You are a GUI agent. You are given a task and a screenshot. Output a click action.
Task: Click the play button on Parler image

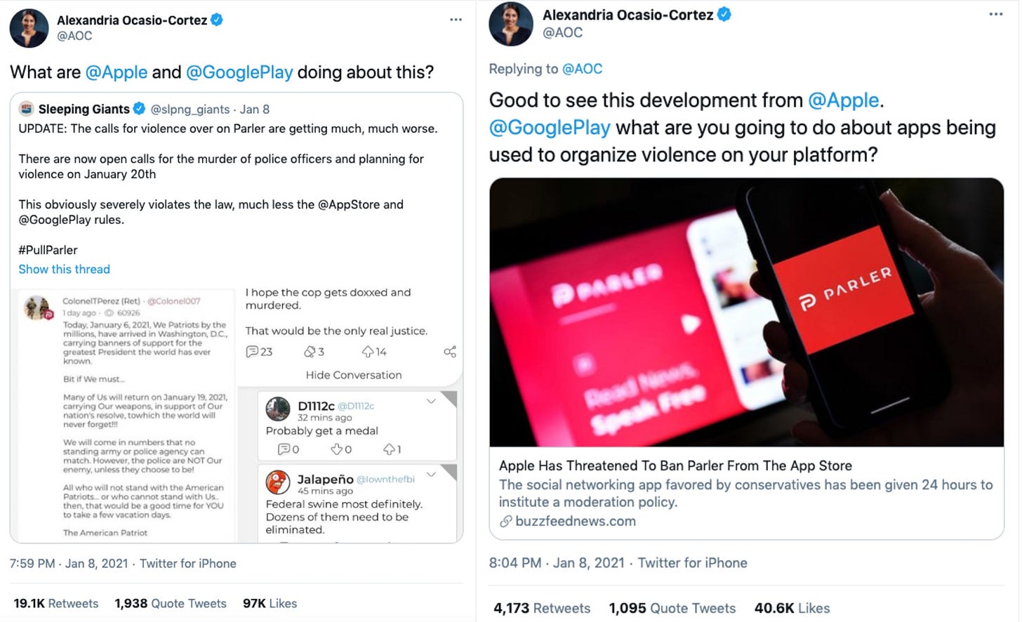click(x=691, y=323)
